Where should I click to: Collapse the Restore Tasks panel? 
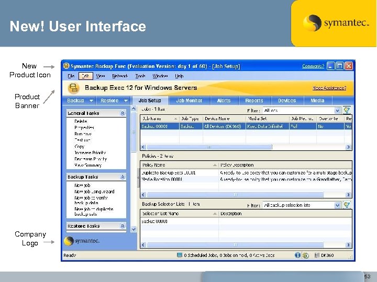point(123,226)
